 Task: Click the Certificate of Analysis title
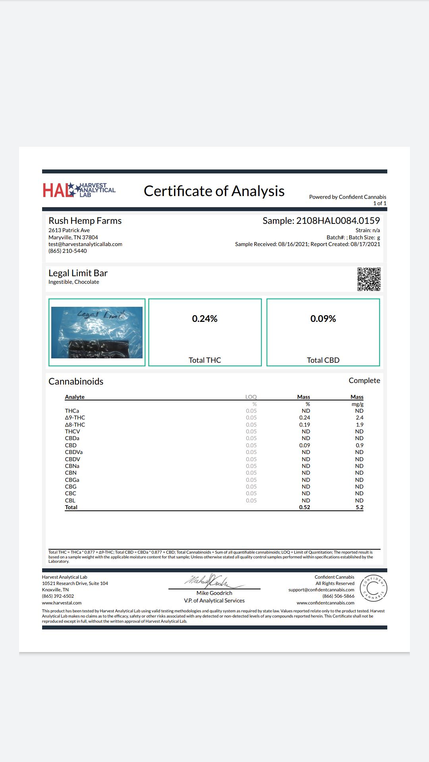pyautogui.click(x=214, y=191)
